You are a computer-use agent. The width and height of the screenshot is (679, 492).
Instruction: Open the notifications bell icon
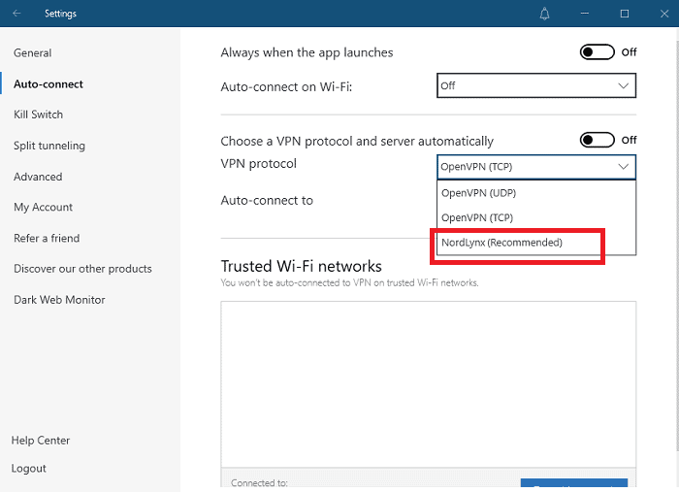coord(545,14)
